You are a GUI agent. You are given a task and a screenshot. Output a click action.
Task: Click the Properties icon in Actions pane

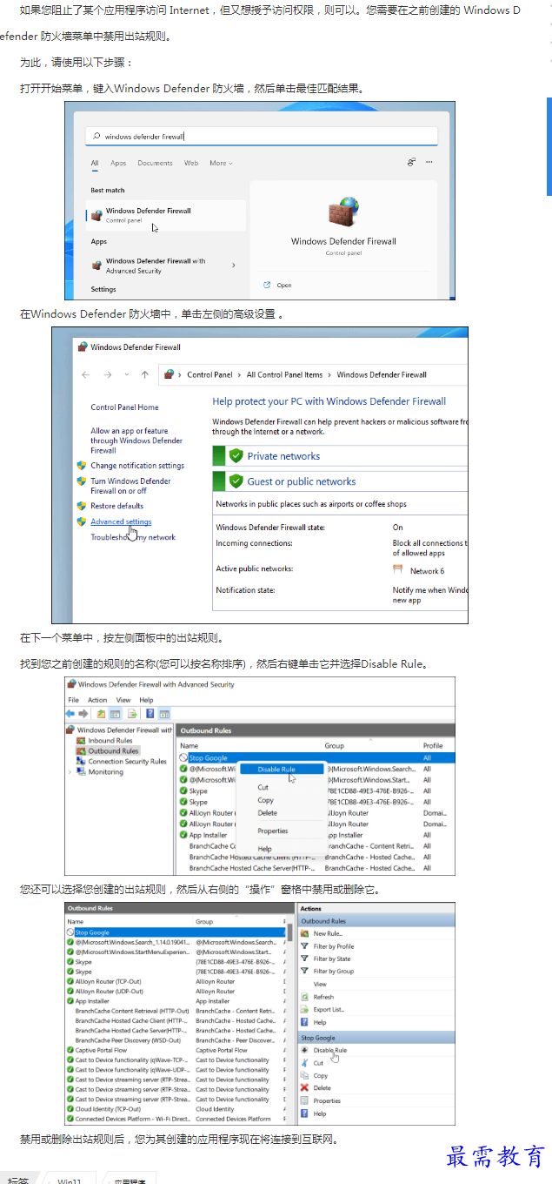(304, 1100)
